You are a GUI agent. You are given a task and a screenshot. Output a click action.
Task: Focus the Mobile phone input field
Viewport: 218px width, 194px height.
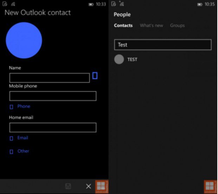coord(53,96)
